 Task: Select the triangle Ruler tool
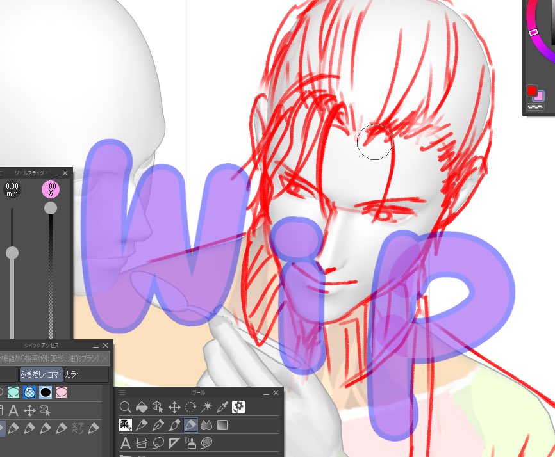click(174, 443)
